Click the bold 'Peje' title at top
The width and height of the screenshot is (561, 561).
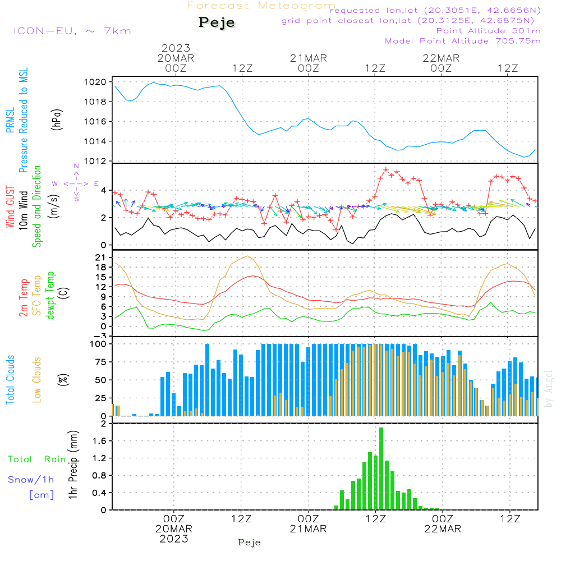pos(217,22)
